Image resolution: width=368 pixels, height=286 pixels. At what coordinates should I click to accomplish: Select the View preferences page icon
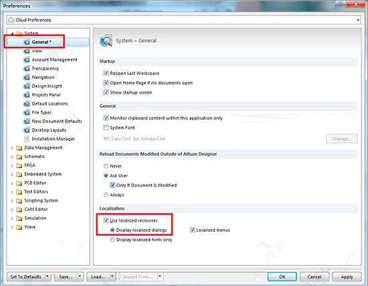[x=27, y=51]
